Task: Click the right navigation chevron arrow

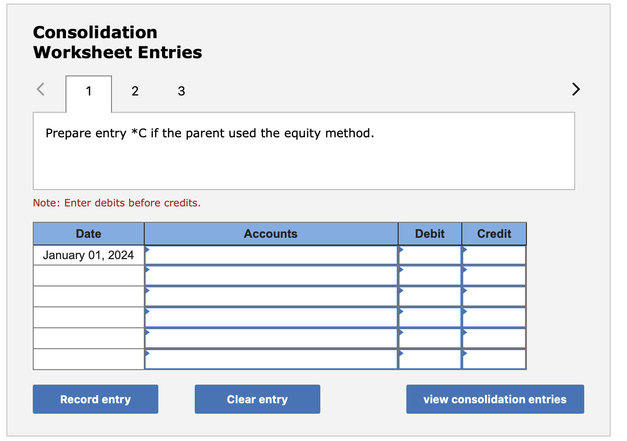Action: 575,89
